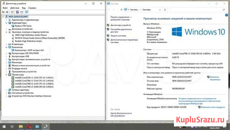Open the Вид menu
The width and height of the screenshot is (230, 130).
(x=24, y=8)
